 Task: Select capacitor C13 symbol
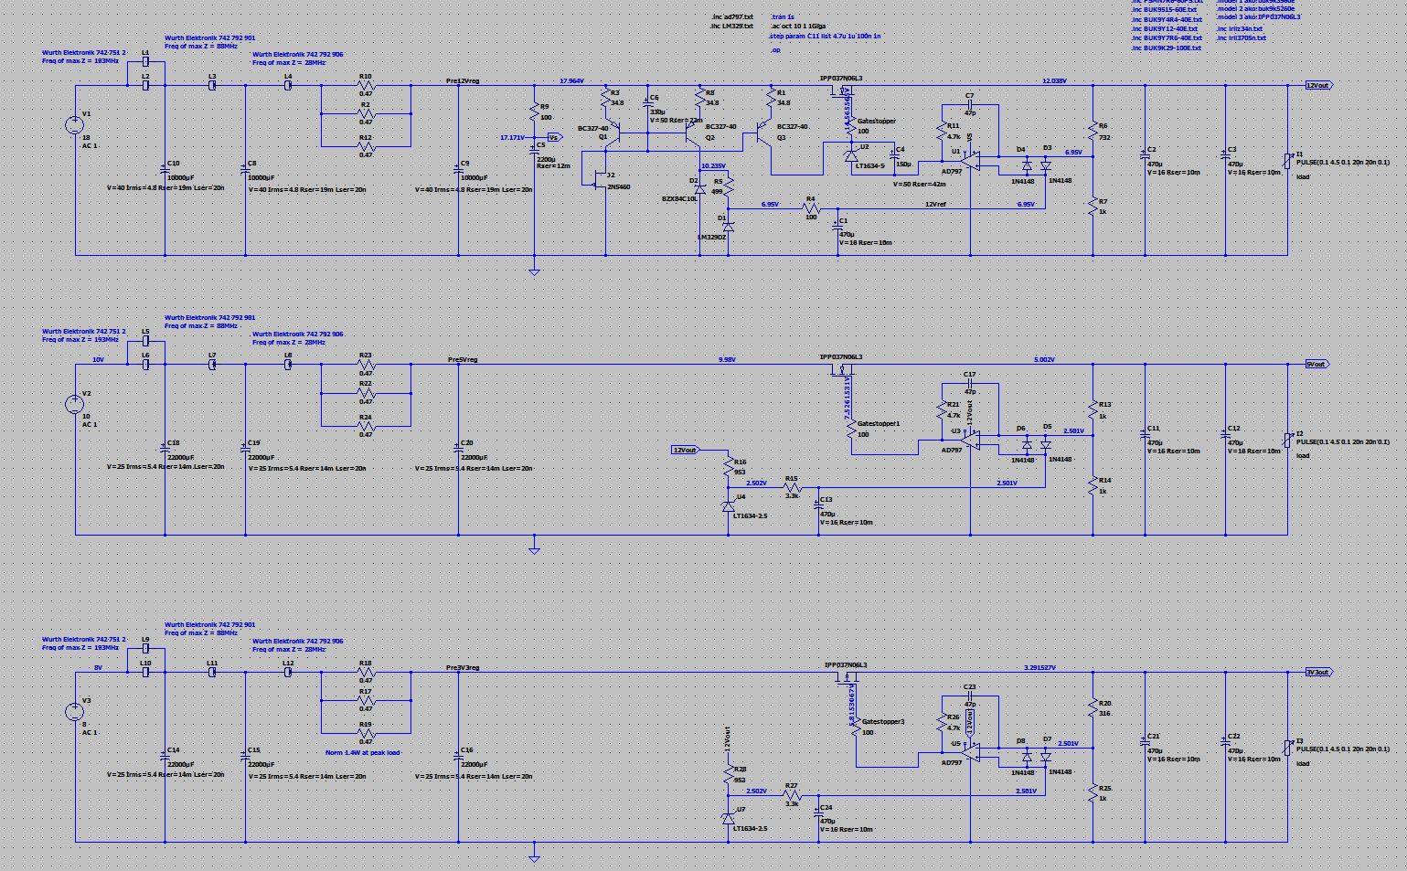[x=819, y=506]
